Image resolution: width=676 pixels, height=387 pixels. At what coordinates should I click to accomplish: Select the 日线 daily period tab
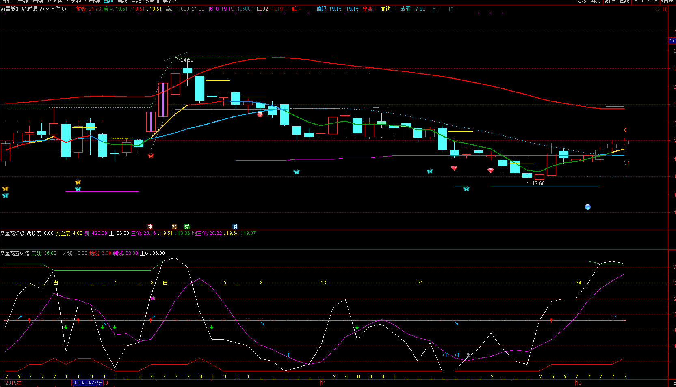tap(108, 2)
